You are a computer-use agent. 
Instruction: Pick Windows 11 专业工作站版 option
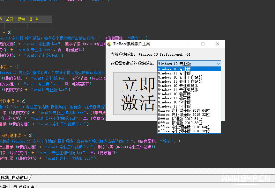189,81
